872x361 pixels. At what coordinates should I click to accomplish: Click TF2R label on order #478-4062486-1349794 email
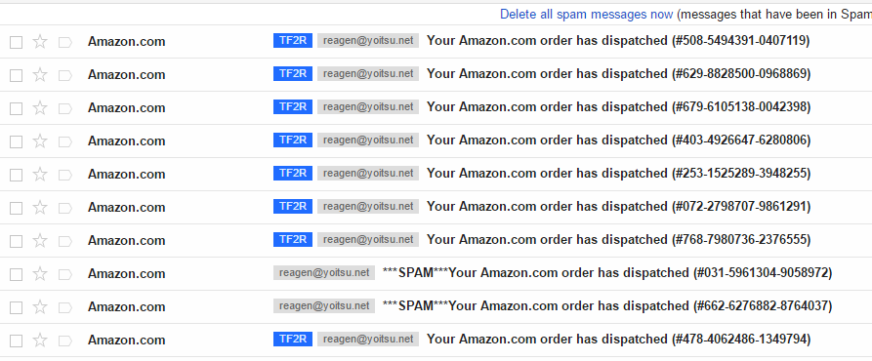tap(293, 340)
